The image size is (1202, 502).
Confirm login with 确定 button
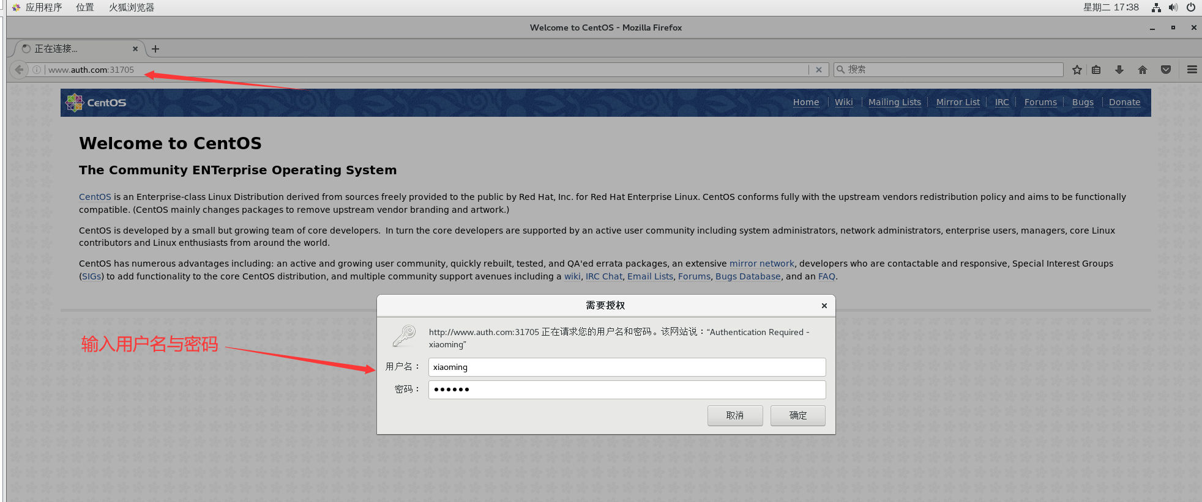tap(798, 416)
